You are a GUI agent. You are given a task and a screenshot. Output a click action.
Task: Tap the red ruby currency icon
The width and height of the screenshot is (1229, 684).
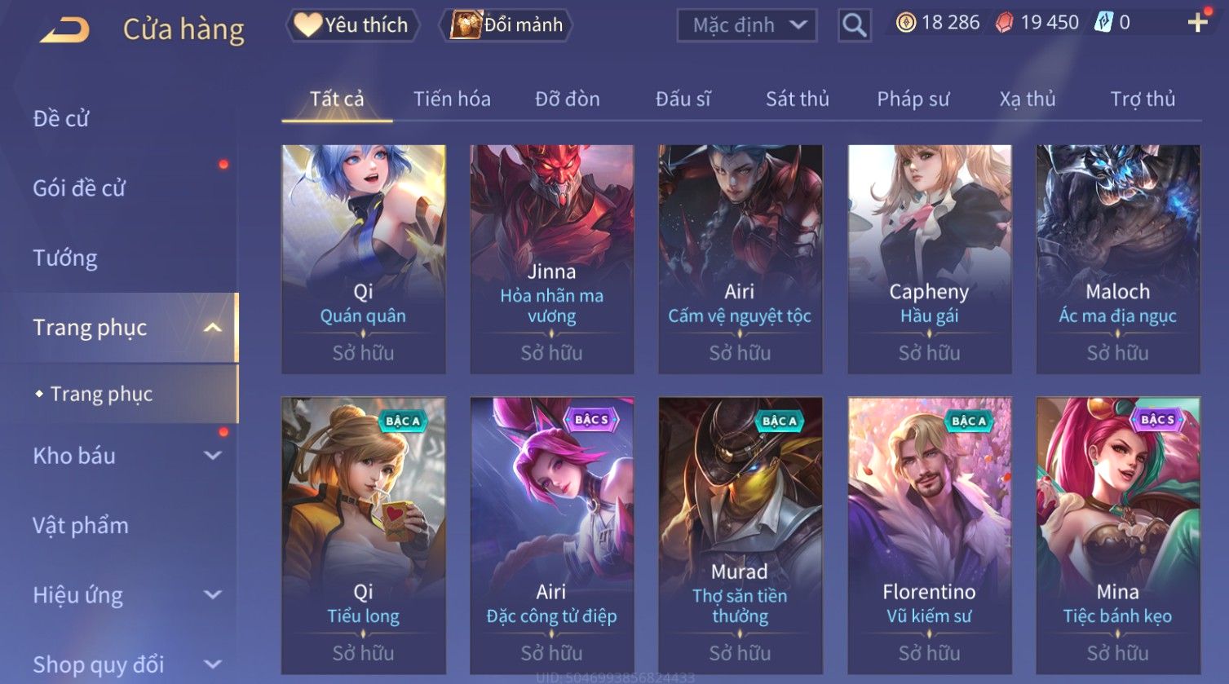click(1005, 23)
